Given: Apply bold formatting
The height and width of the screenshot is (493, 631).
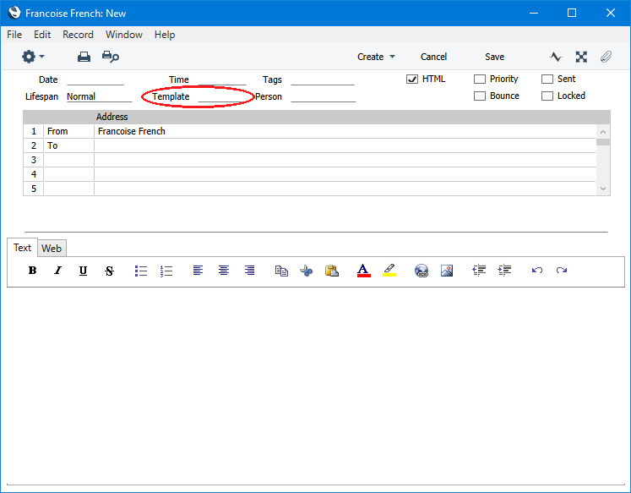Looking at the screenshot, I should [33, 271].
